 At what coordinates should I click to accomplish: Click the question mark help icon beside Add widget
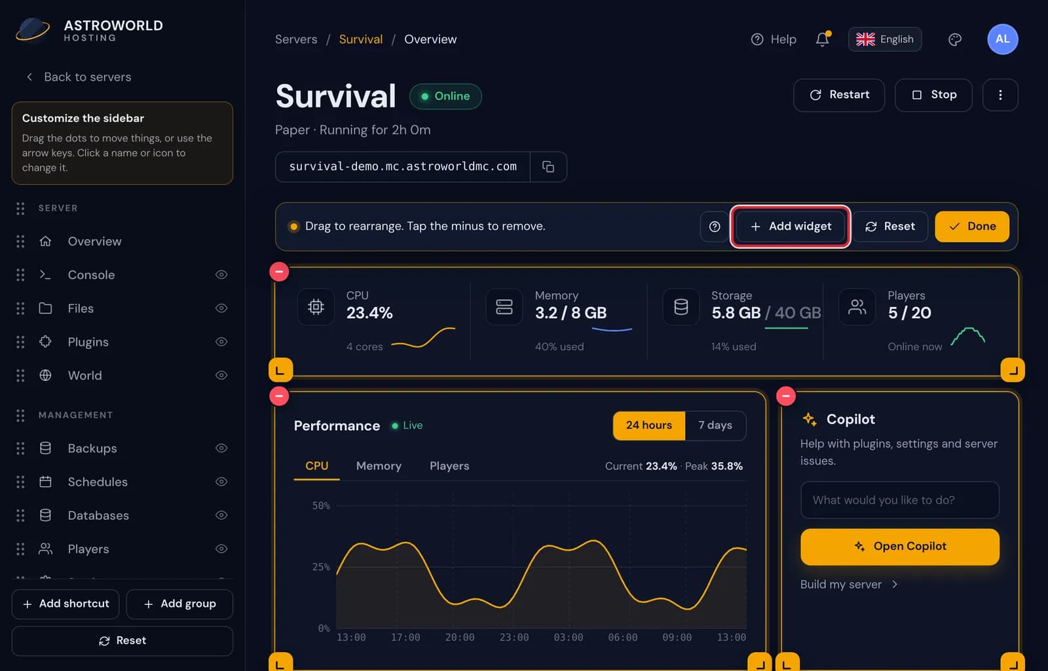click(715, 227)
